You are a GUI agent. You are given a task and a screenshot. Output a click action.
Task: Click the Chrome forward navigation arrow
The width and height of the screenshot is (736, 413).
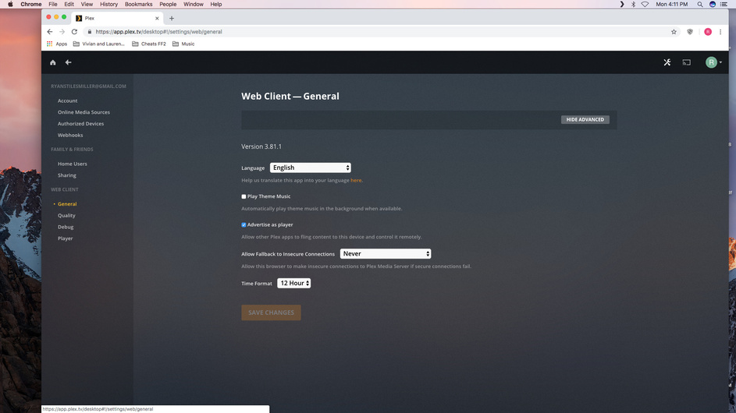[62, 32]
